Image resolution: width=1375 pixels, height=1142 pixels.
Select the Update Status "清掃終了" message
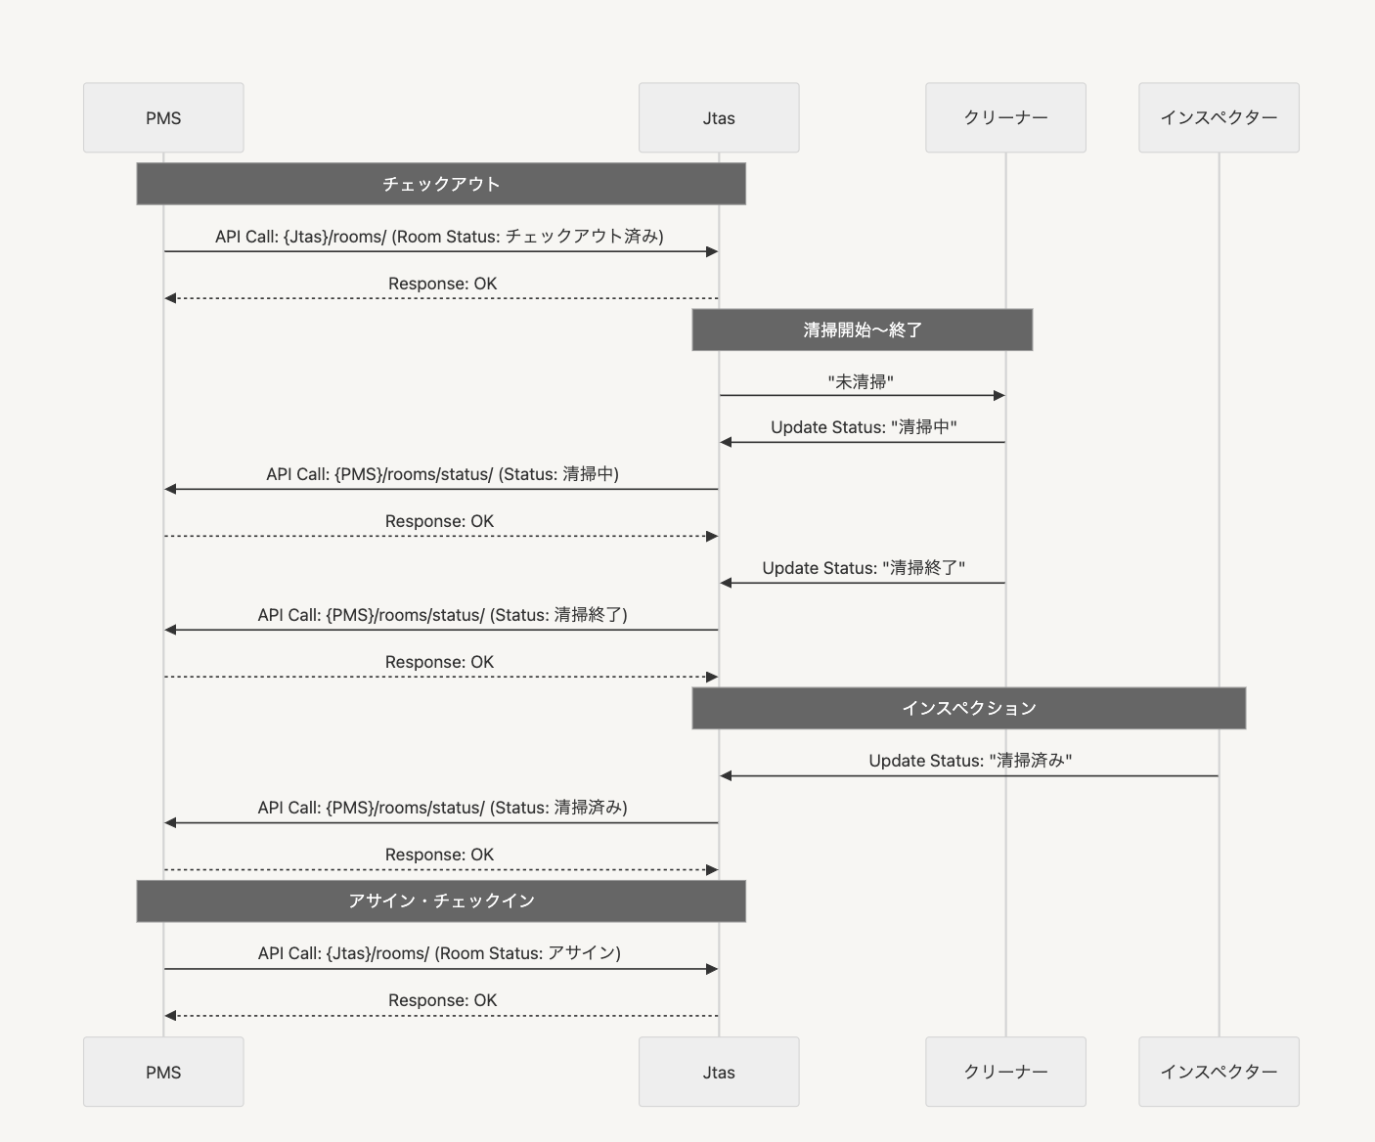click(863, 568)
